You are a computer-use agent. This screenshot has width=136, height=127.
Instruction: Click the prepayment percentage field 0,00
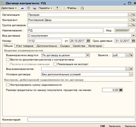110,90
